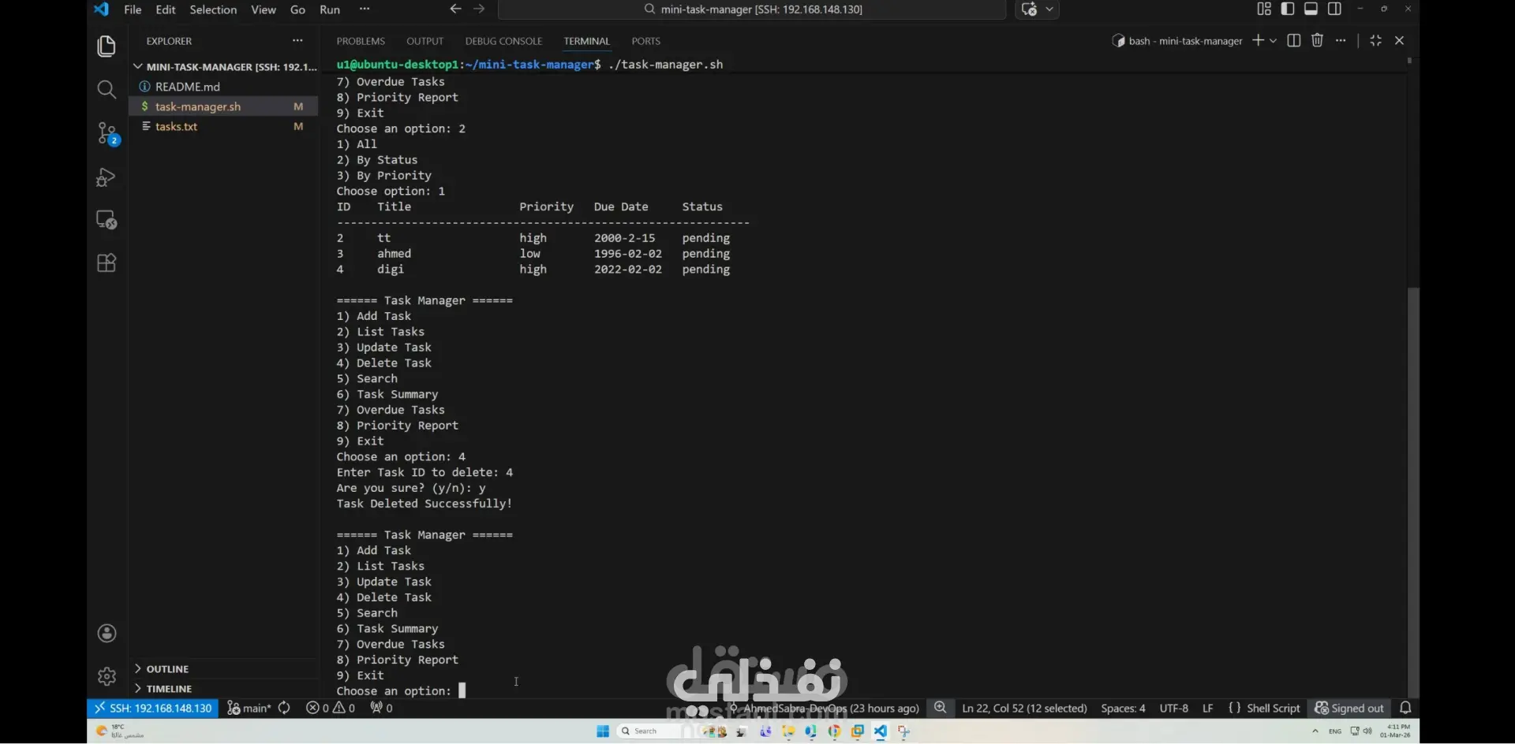Toggle the bottom panel layout button
Screen dimensions: 1515x744
[1311, 9]
